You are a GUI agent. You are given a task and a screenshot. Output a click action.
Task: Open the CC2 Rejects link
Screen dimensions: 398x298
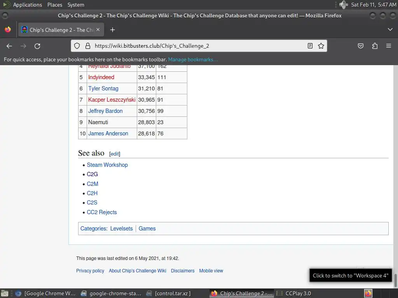click(102, 212)
